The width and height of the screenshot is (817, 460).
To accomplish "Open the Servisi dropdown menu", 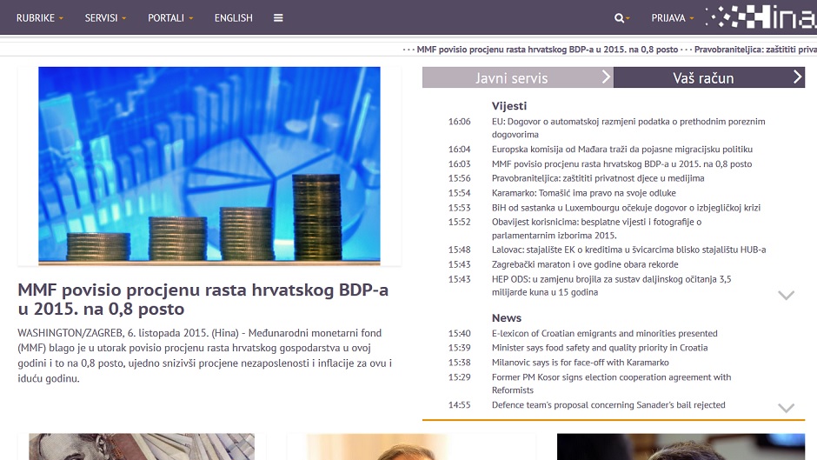I will pos(105,17).
